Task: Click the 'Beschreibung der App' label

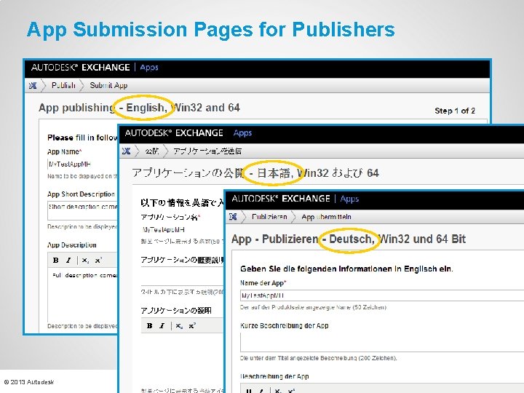Action: (x=274, y=376)
